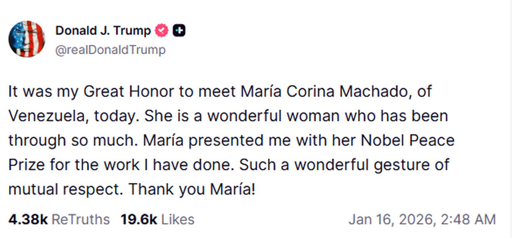513x238 pixels.
Task: Click the Thank you María! closing text
Action: click(x=192, y=189)
